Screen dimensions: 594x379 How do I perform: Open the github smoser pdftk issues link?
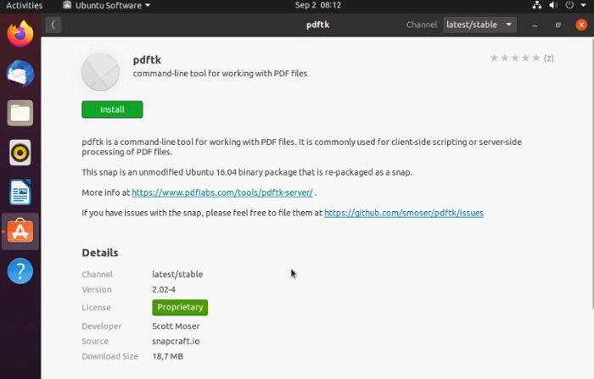coord(404,213)
